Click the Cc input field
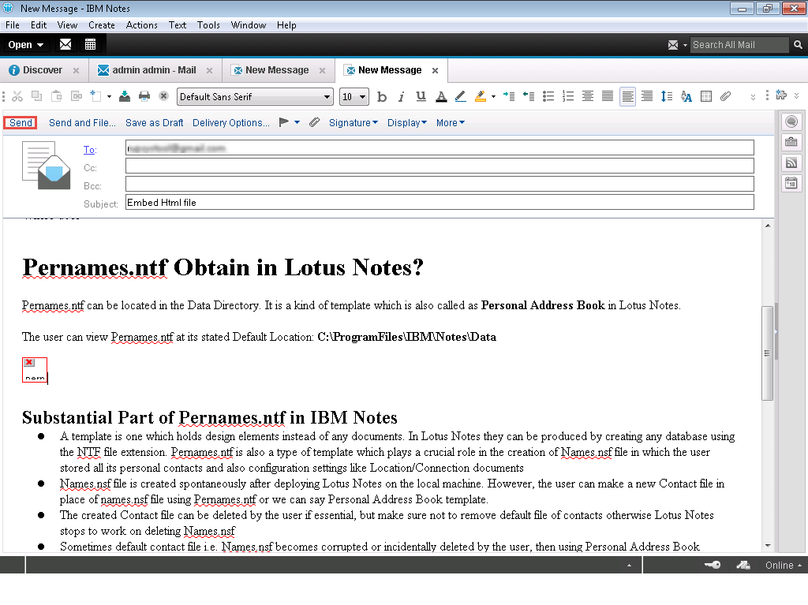The width and height of the screenshot is (808, 605). (x=440, y=166)
